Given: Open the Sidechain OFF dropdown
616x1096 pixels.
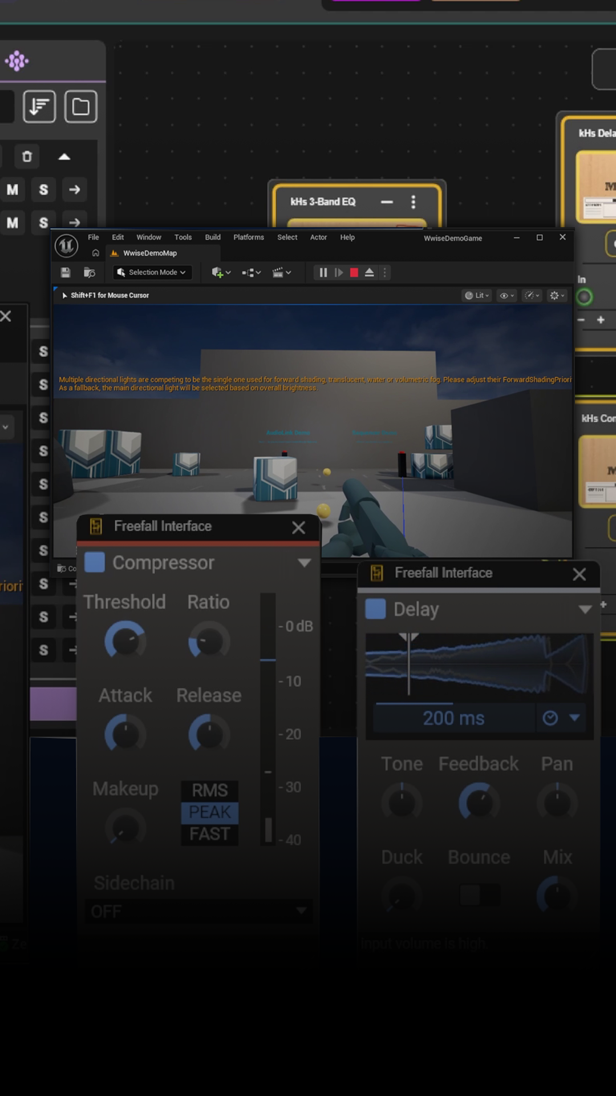Looking at the screenshot, I should [x=198, y=911].
